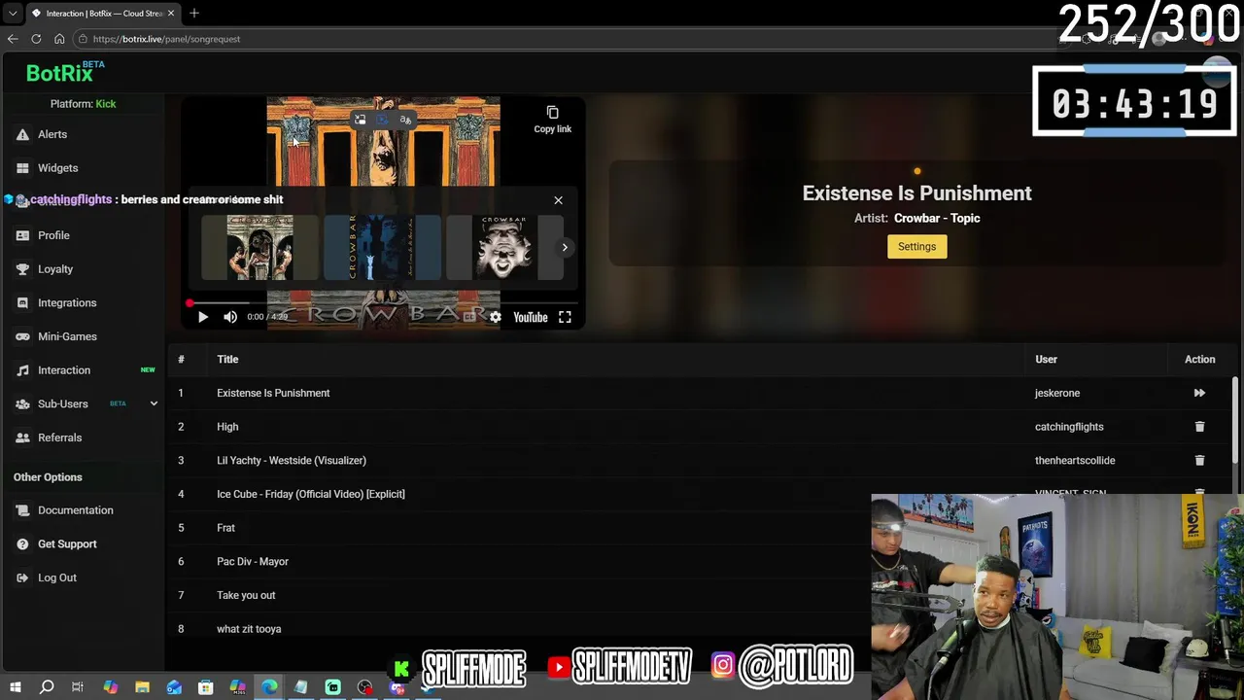
Task: Open Mini-Games section
Action: tap(67, 336)
